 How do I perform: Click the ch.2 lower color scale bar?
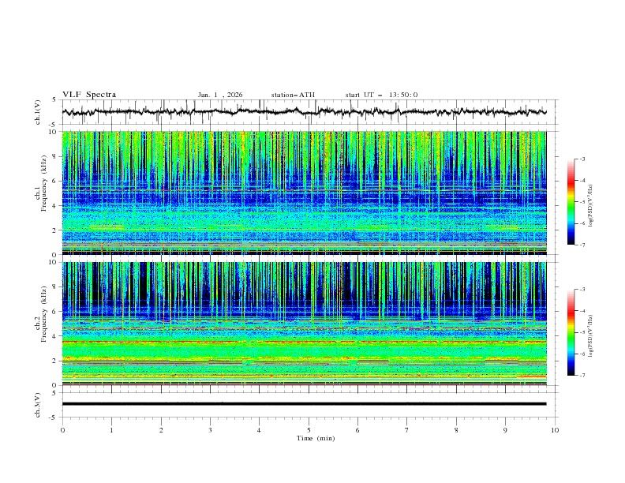[x=571, y=332]
